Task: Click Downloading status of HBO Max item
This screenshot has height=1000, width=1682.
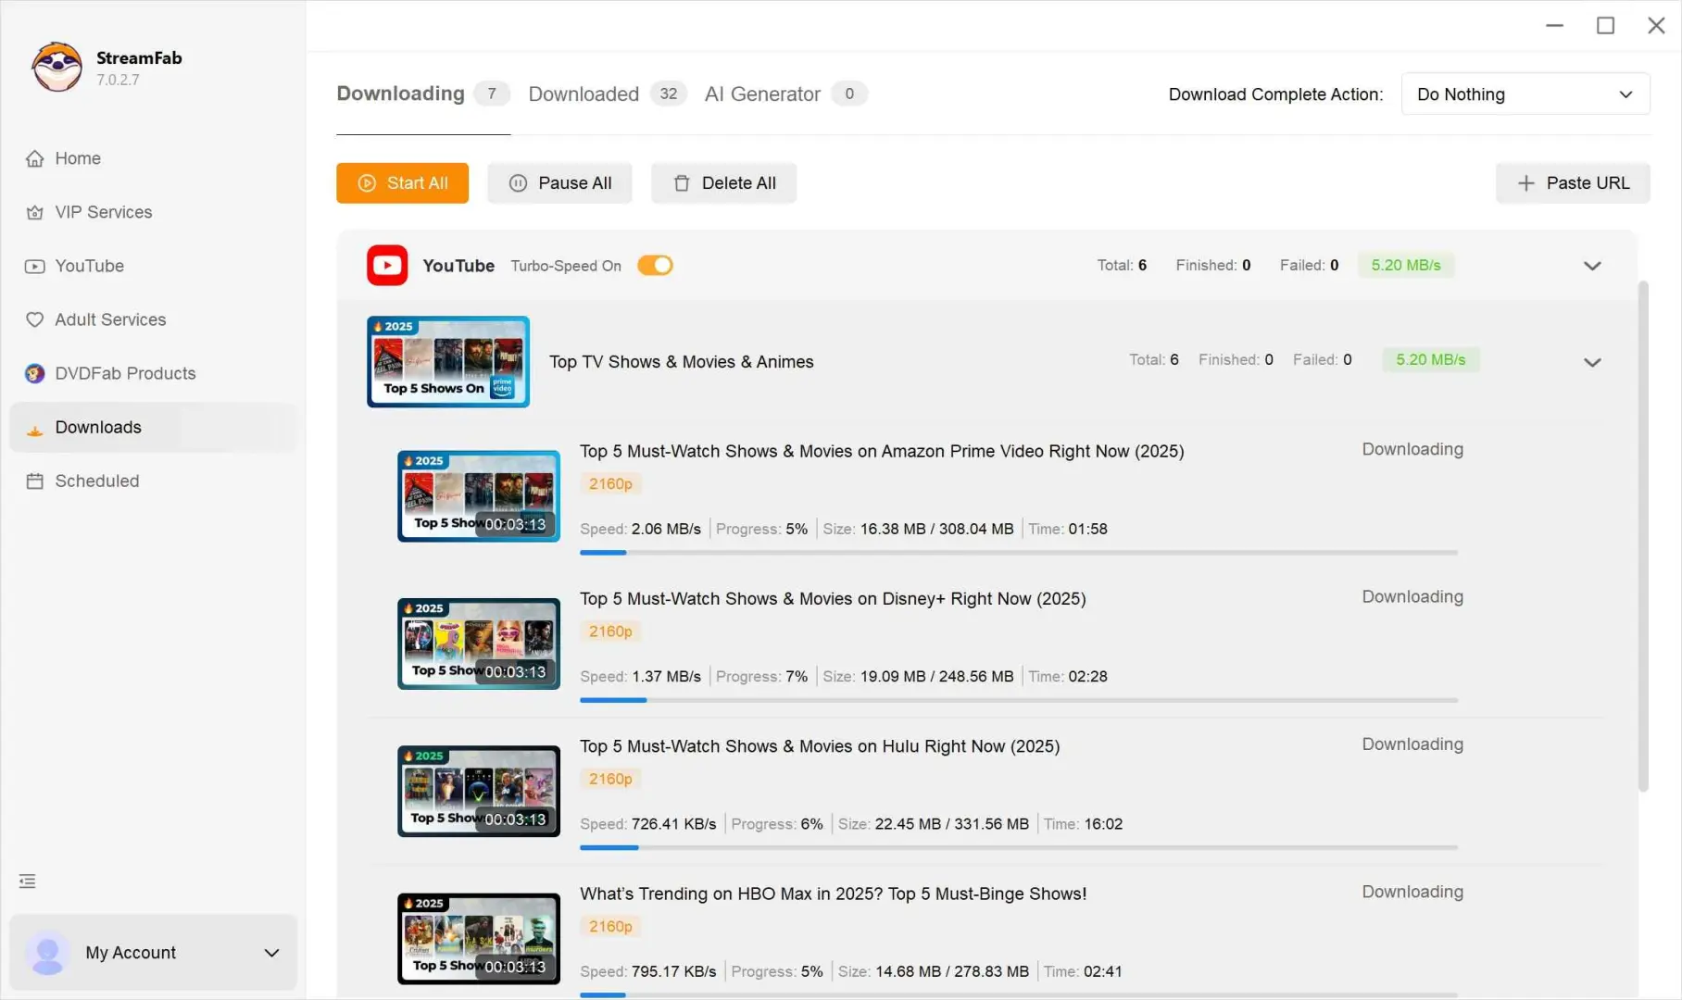Action: pyautogui.click(x=1412, y=892)
